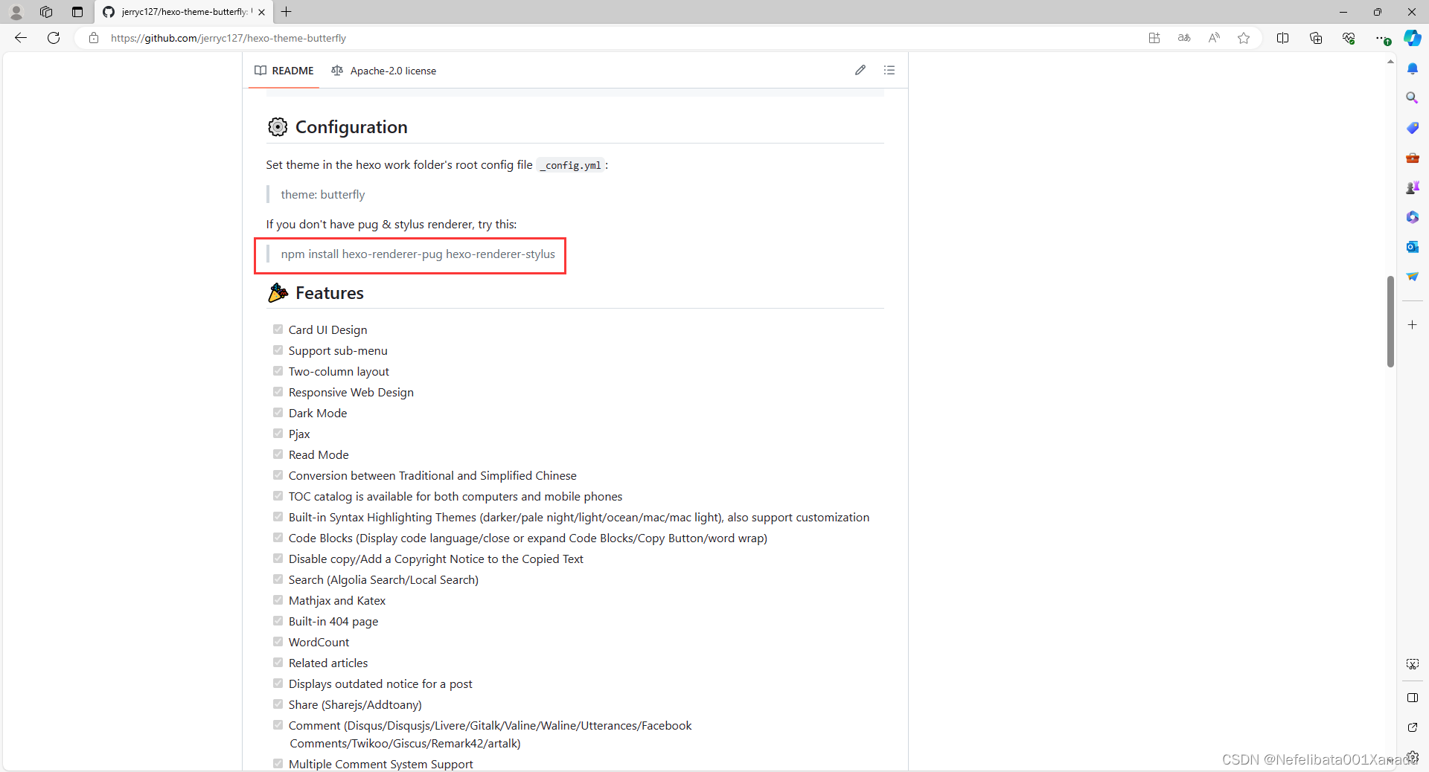Open the tab actions menu icon
1429x772 pixels.
click(x=77, y=12)
